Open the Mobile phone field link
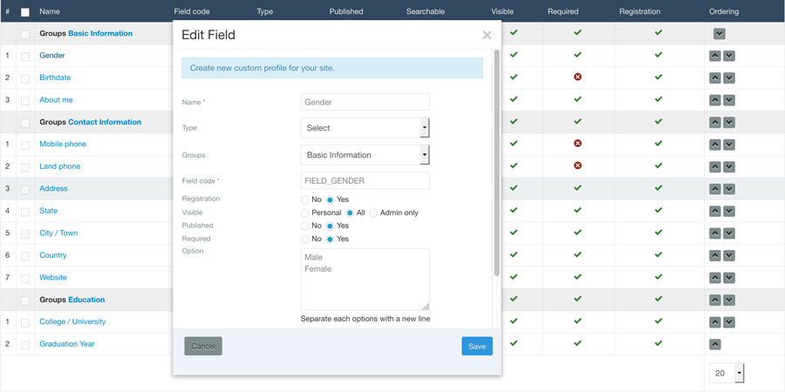785x392 pixels. point(63,144)
